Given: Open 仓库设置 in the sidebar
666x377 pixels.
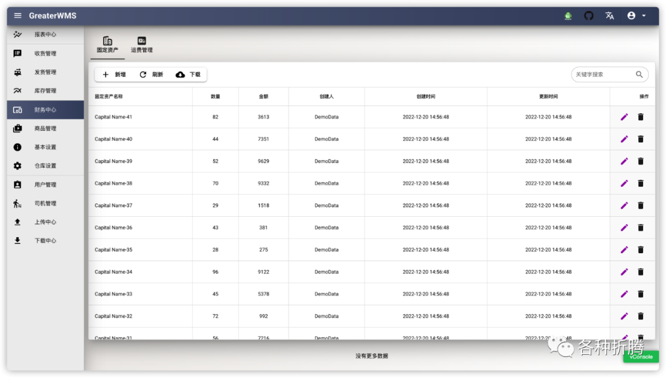Looking at the screenshot, I should [45, 166].
